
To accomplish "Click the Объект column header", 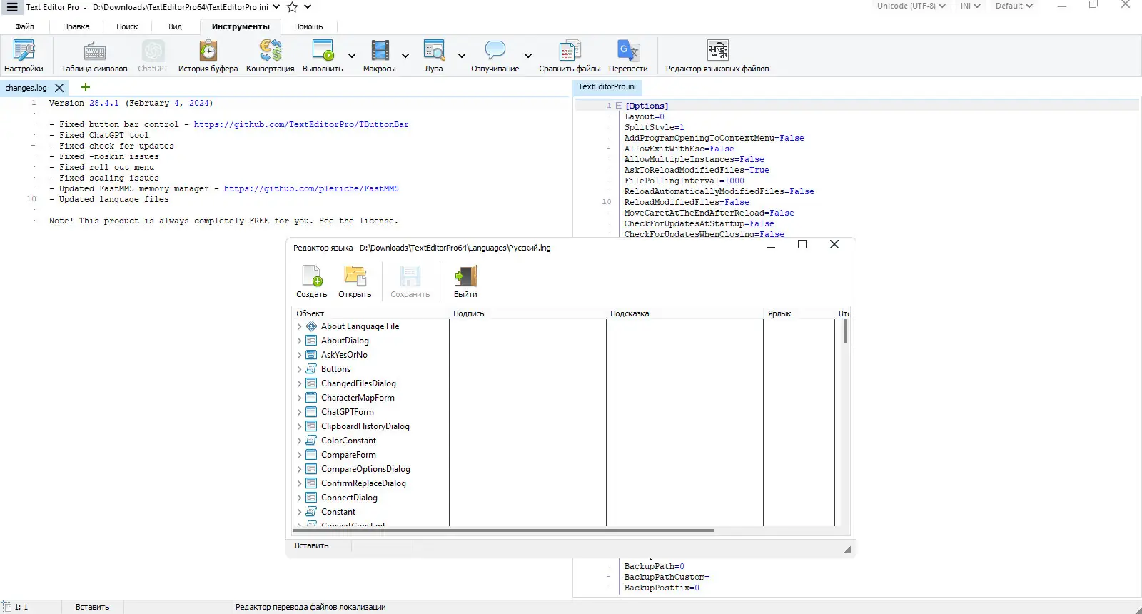I will pos(370,313).
